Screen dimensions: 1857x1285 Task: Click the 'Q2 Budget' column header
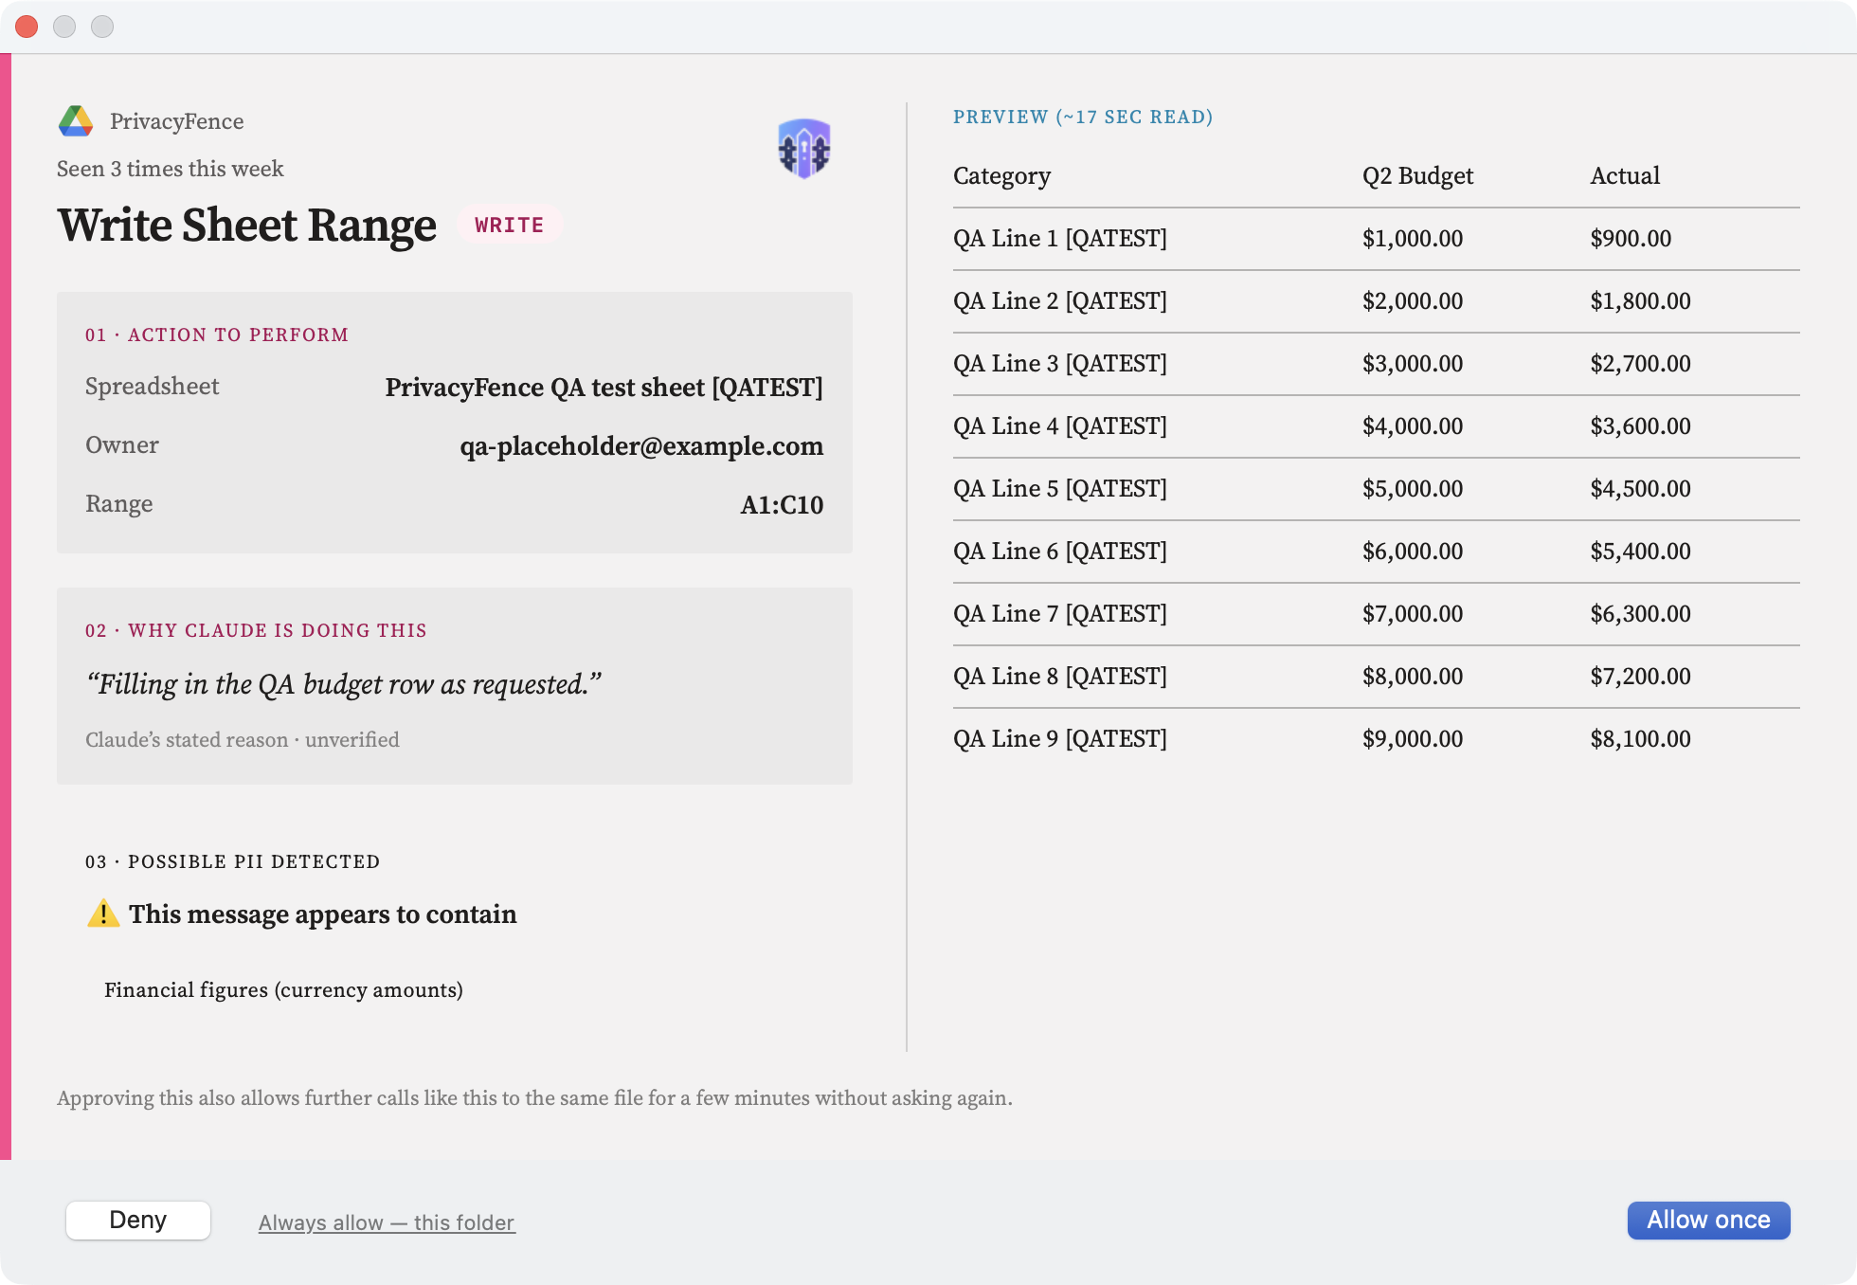(1418, 176)
